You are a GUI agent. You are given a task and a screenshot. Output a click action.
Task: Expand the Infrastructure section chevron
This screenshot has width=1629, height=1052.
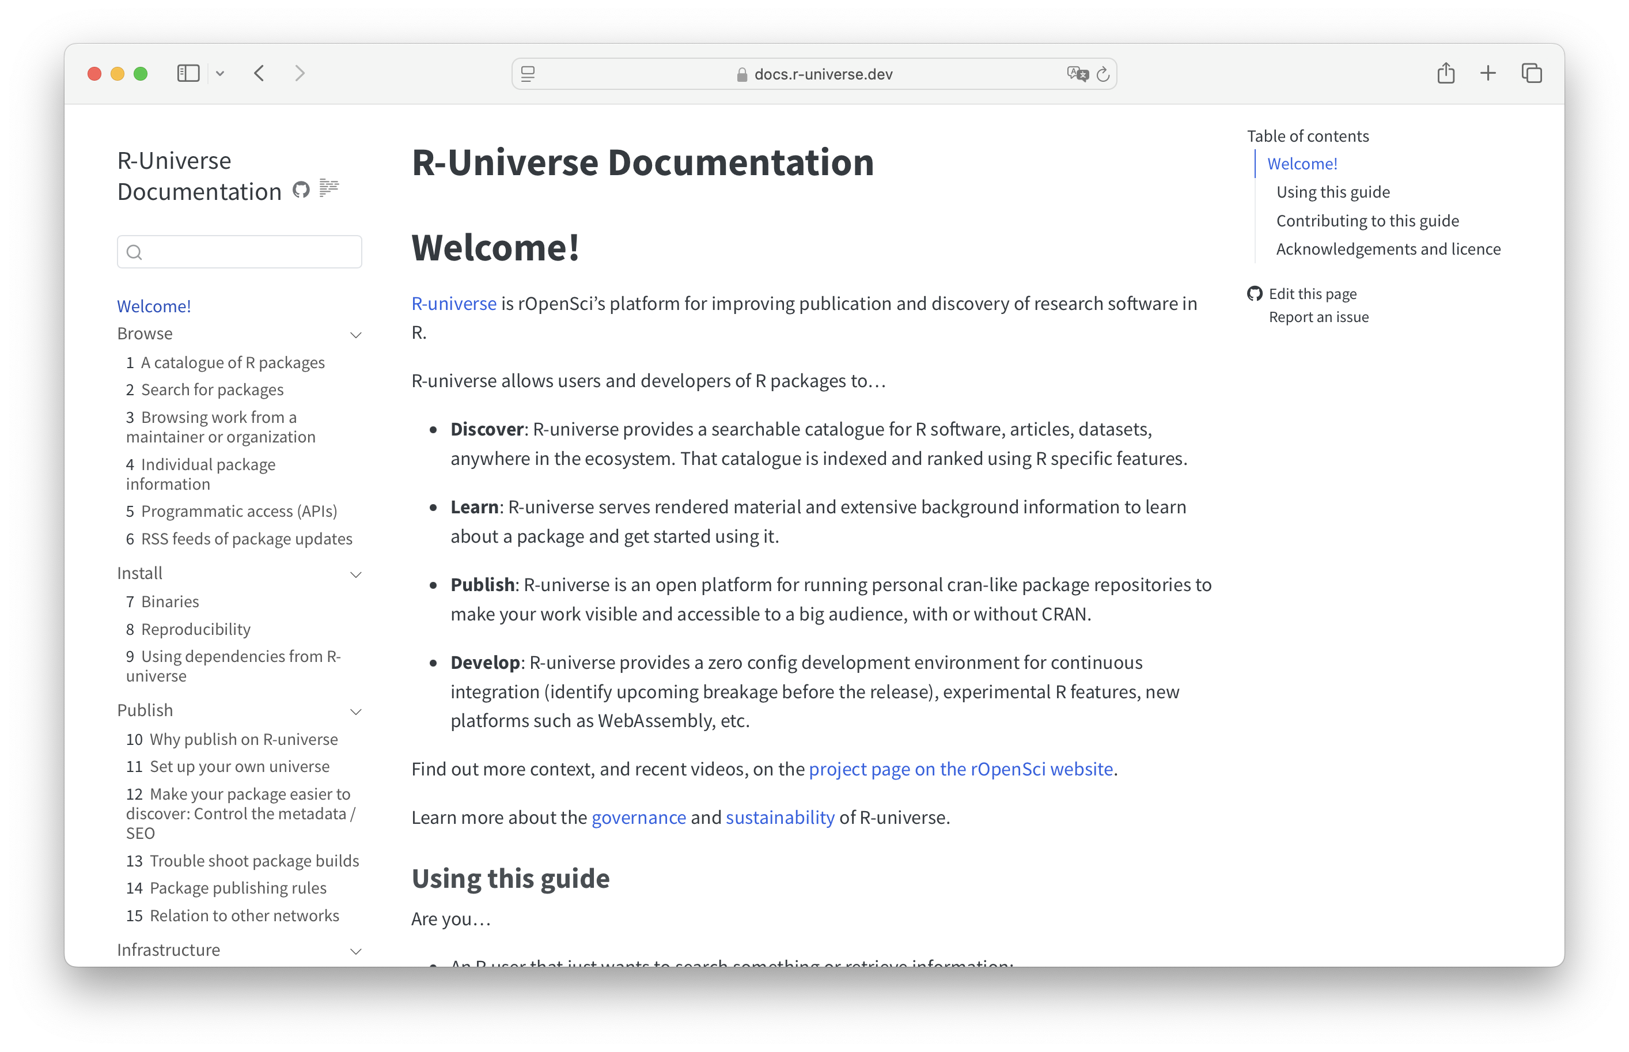[356, 951]
